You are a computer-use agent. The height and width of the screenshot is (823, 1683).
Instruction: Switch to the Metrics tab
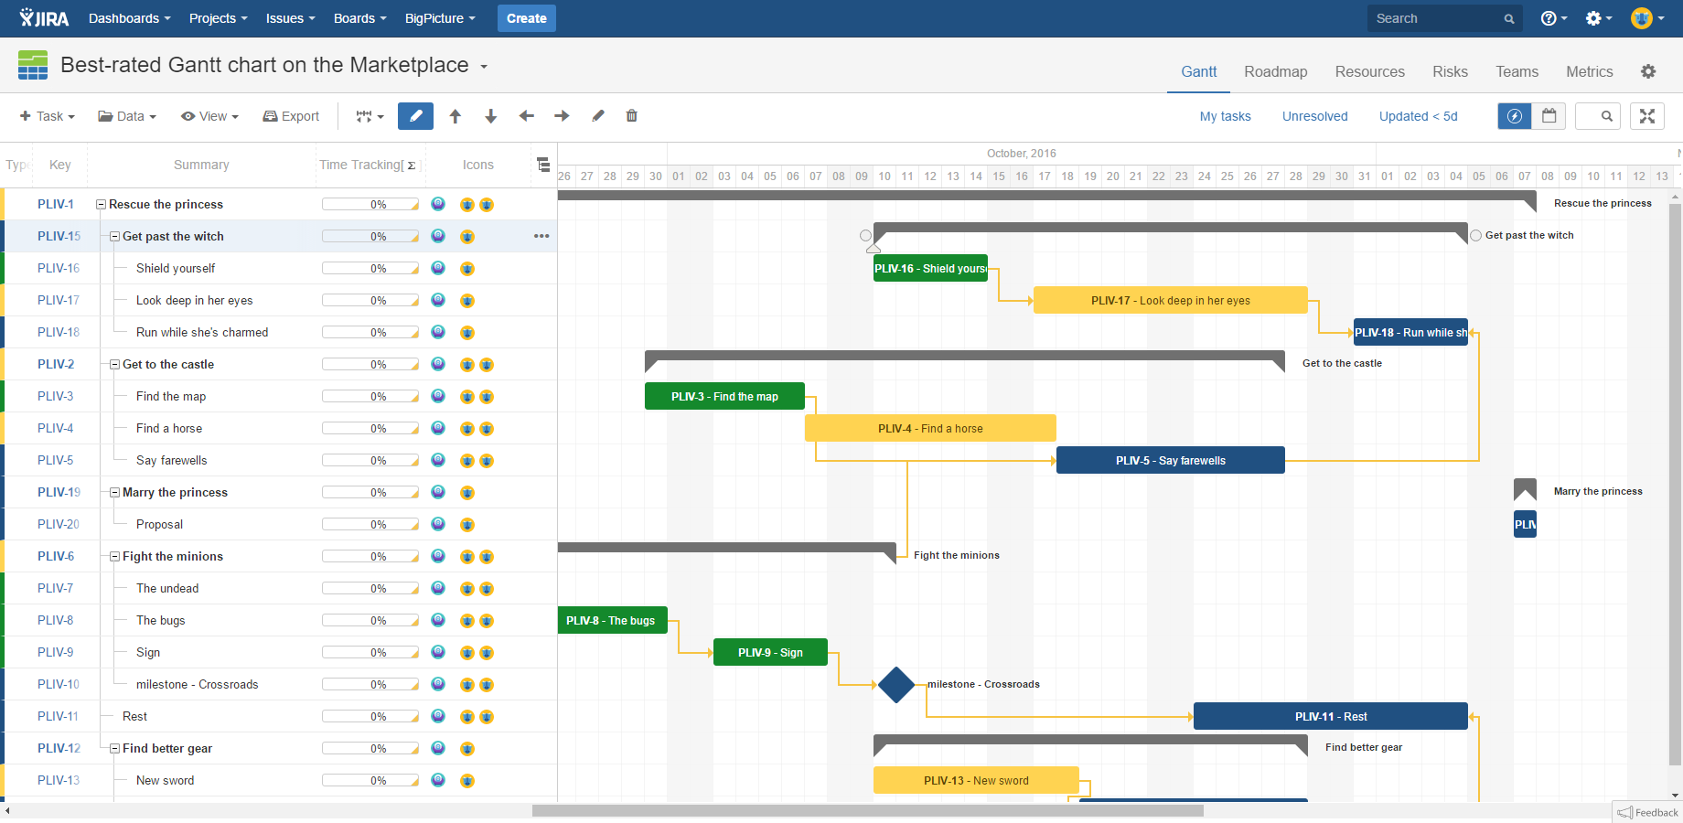point(1589,71)
